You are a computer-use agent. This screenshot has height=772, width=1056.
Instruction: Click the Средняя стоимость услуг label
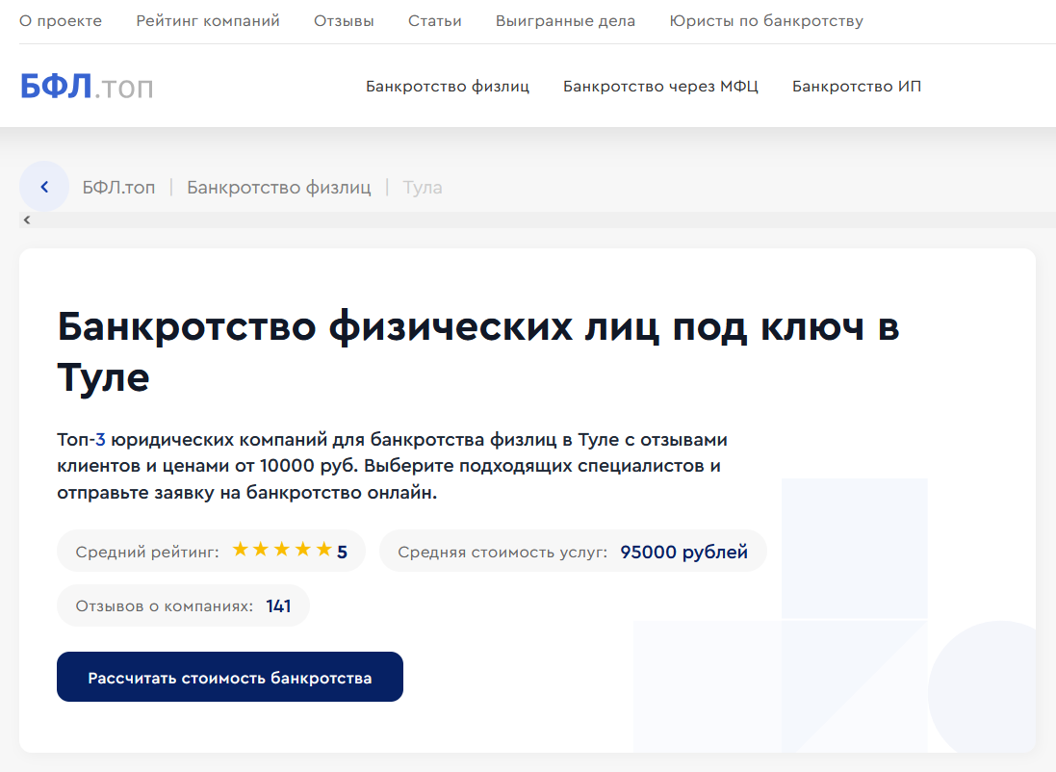[x=502, y=552]
